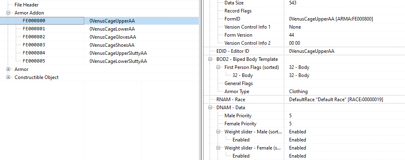This screenshot has width=405, height=160.
Task: Click 0VenusCageUpperSluttyAA editor ID
Action: tap(118, 53)
